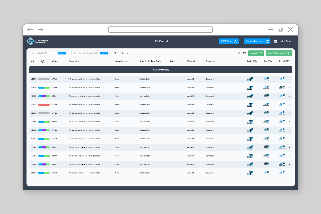
Task: Click the See BOM icon in the second row
Action: pos(266,87)
